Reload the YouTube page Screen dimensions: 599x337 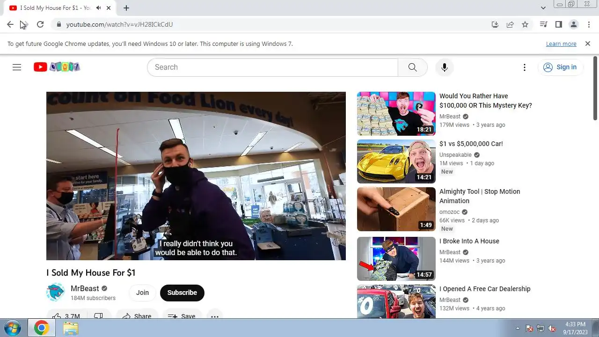40,24
